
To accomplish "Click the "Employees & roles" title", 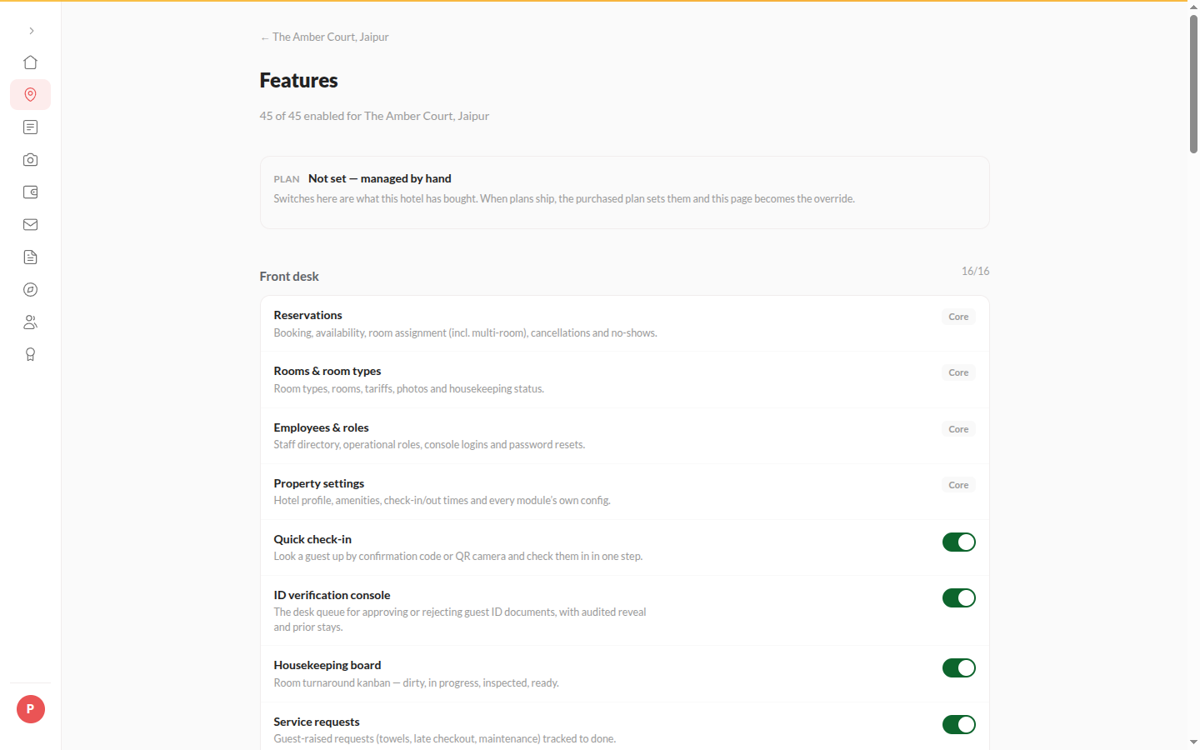I will [x=321, y=427].
